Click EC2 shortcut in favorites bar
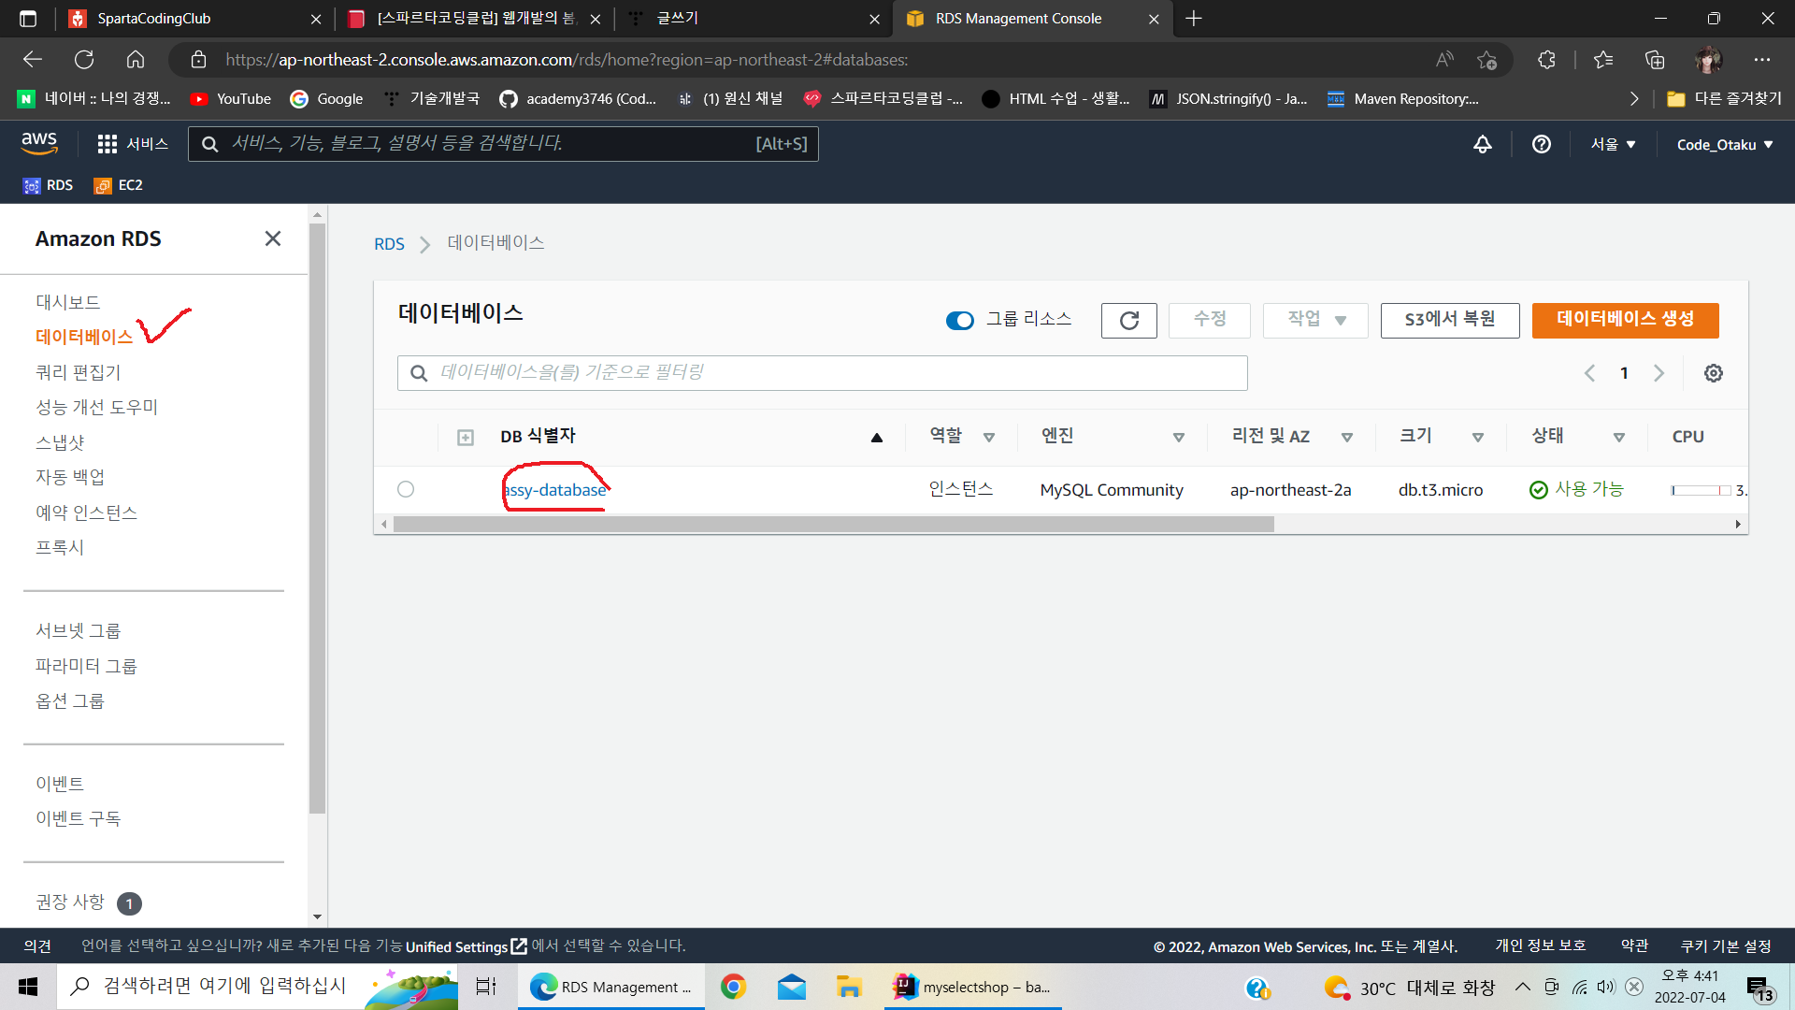1795x1010 pixels. [119, 185]
